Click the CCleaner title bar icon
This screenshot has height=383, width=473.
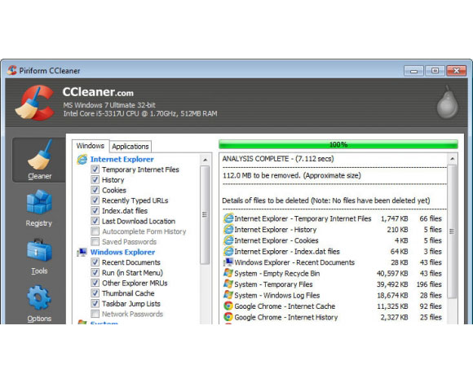(x=12, y=71)
